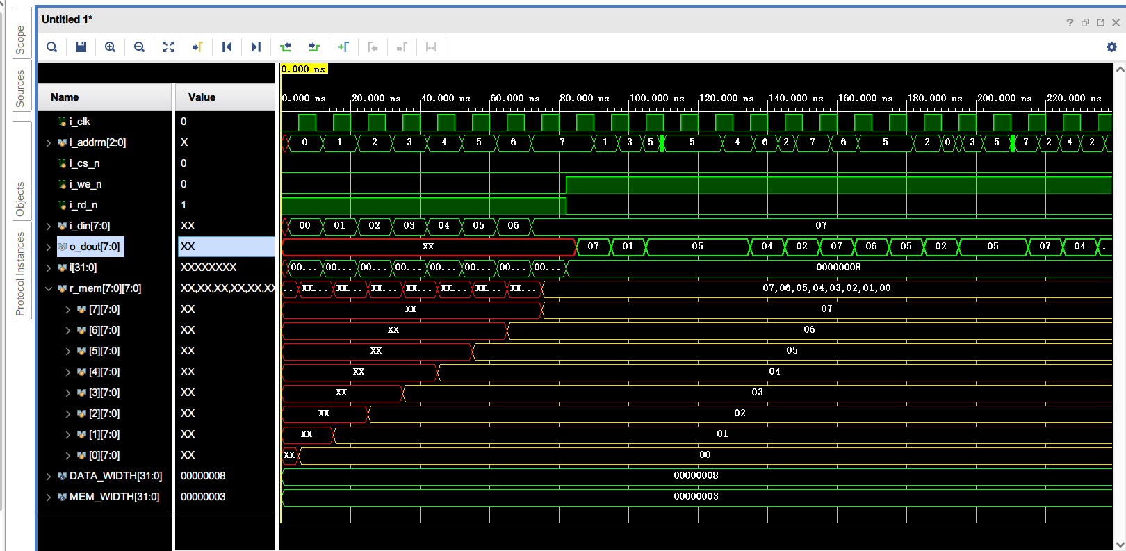The image size is (1126, 551).
Task: Save the waveform configuration
Action: click(x=81, y=47)
